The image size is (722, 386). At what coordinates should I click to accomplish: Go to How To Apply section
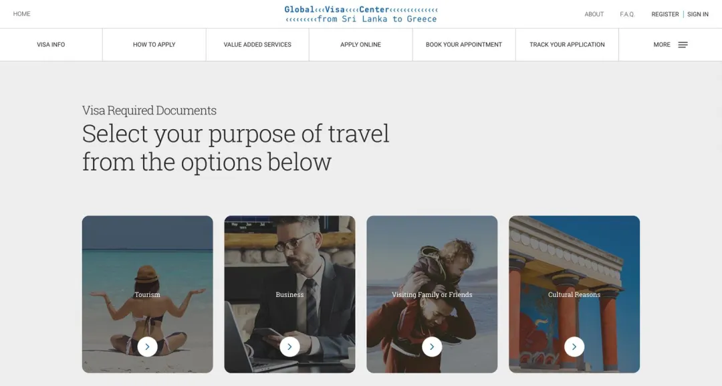[x=154, y=45]
